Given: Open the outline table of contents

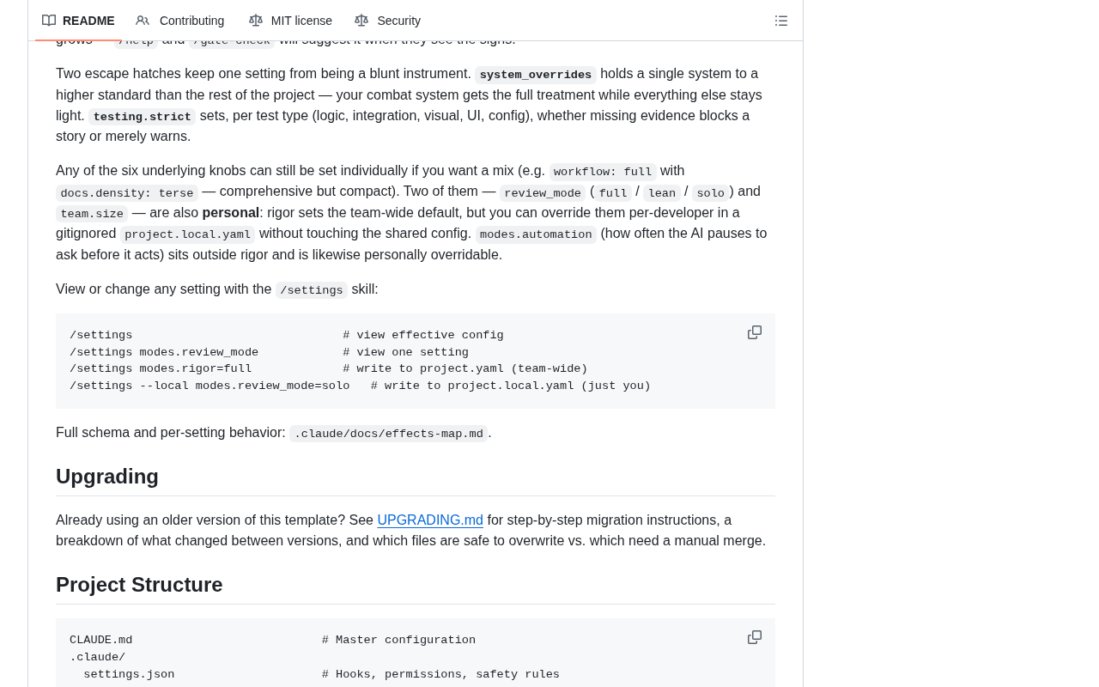Looking at the screenshot, I should point(781,21).
